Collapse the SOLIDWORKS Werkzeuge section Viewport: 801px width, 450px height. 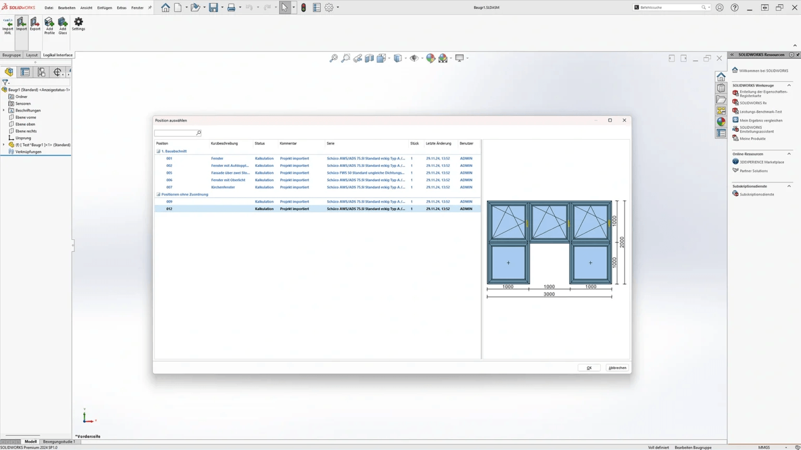788,86
